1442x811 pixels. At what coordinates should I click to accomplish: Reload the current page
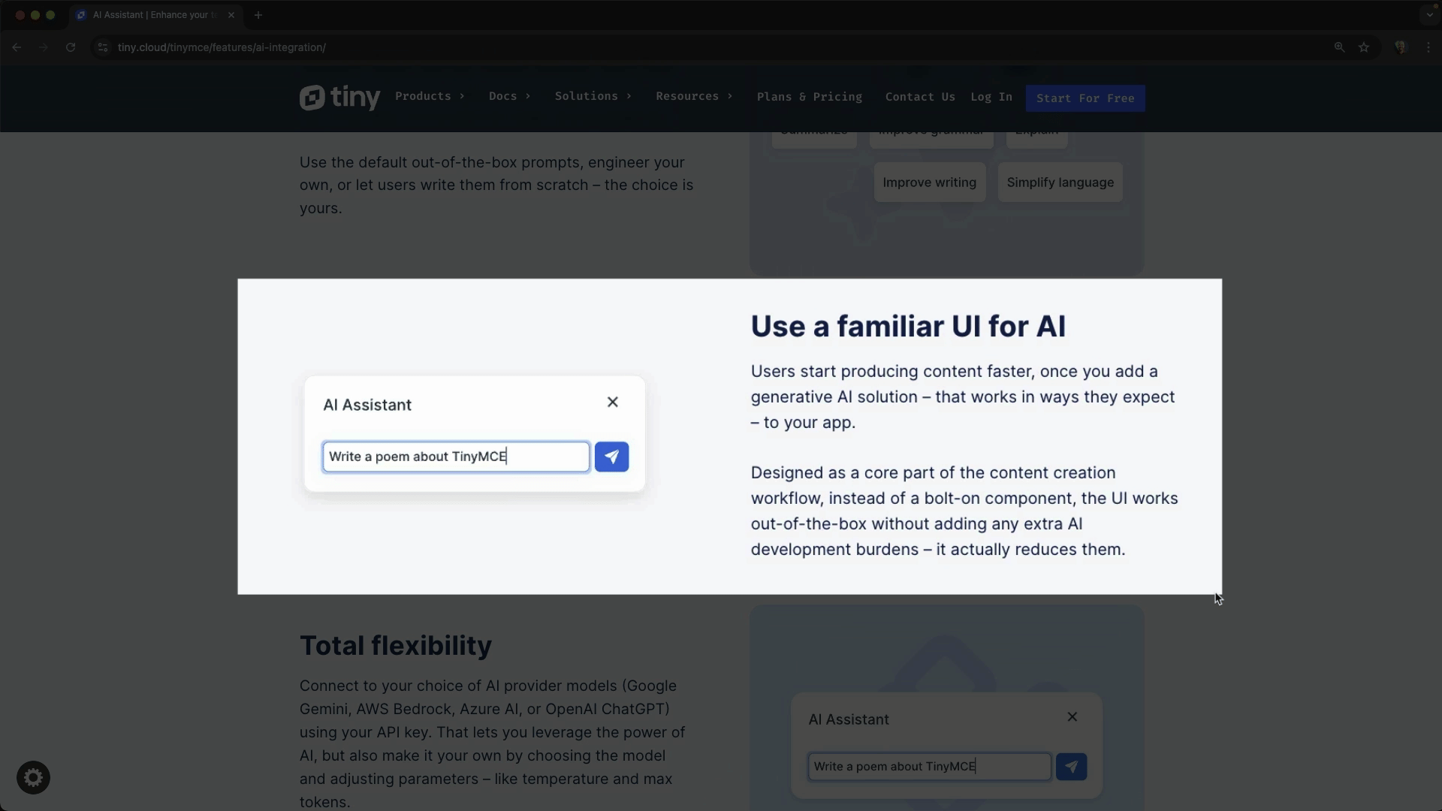pyautogui.click(x=71, y=47)
